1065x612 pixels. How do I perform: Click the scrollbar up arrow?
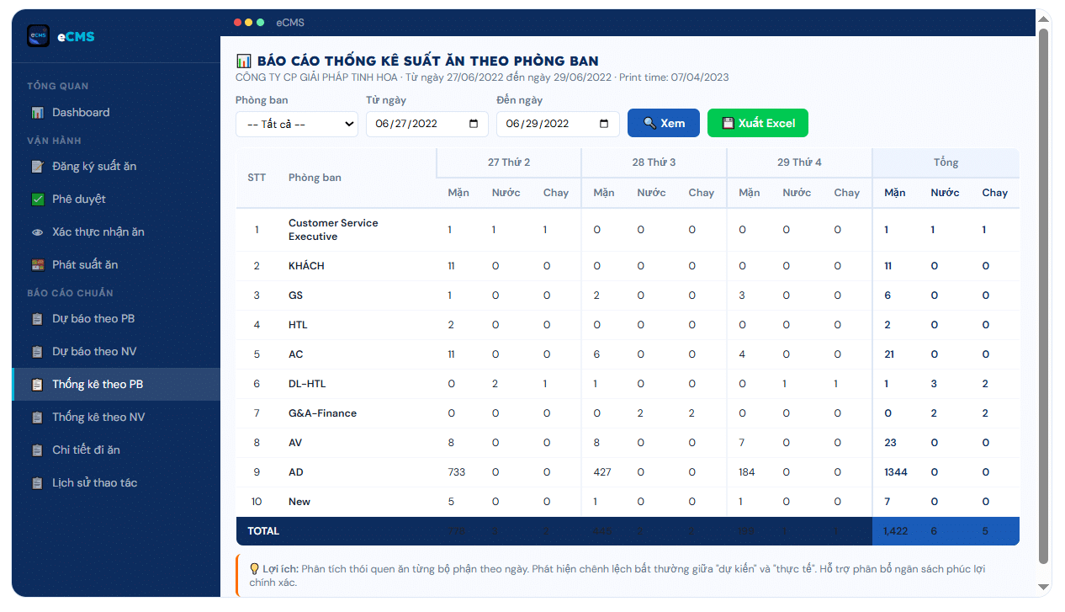1044,19
